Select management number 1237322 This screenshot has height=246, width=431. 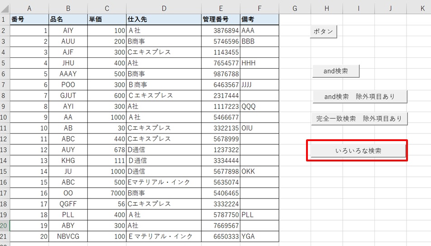click(221, 150)
